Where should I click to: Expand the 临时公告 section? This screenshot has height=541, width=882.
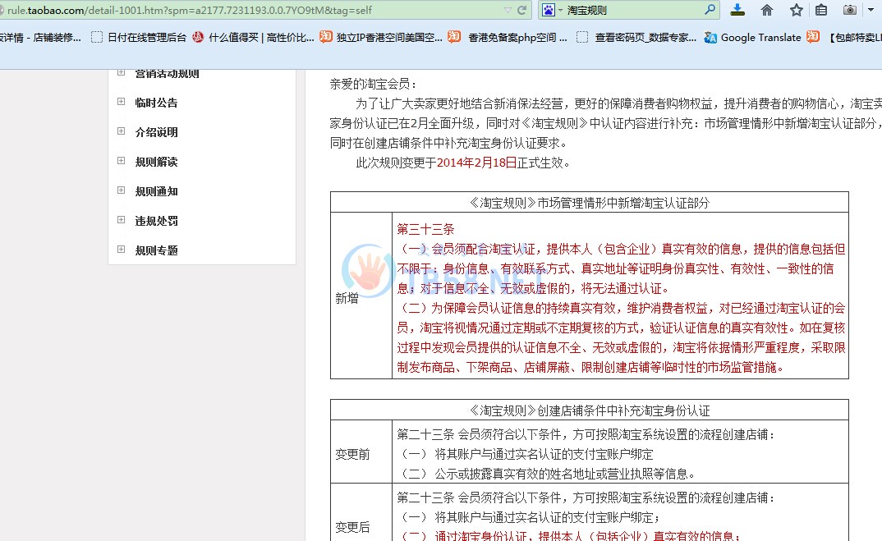[121, 102]
